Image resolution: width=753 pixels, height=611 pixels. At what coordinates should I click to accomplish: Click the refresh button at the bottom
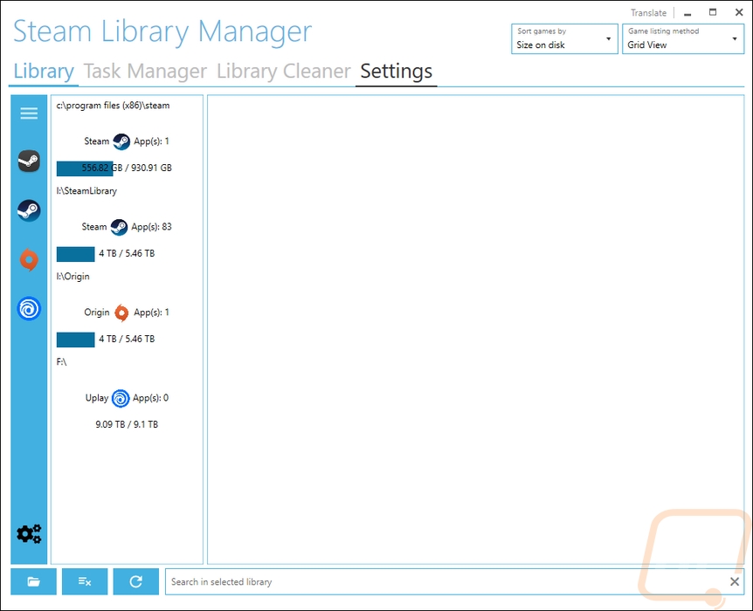[136, 581]
